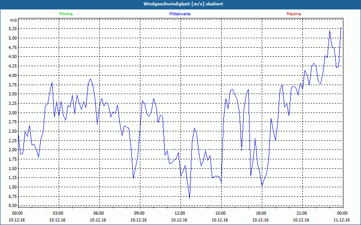Viewport: 361px width, 225px height.
Task: Click the 3,75 y-axis value
Action: tap(13, 85)
